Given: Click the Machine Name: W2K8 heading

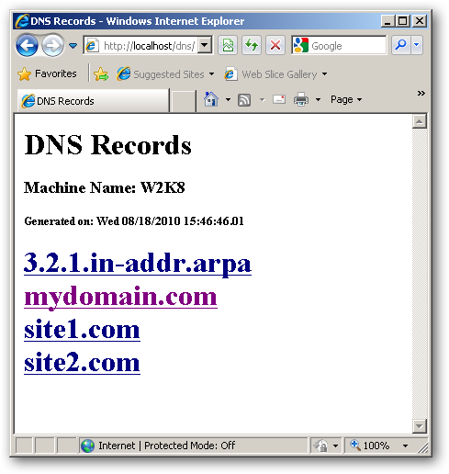Looking at the screenshot, I should 105,187.
